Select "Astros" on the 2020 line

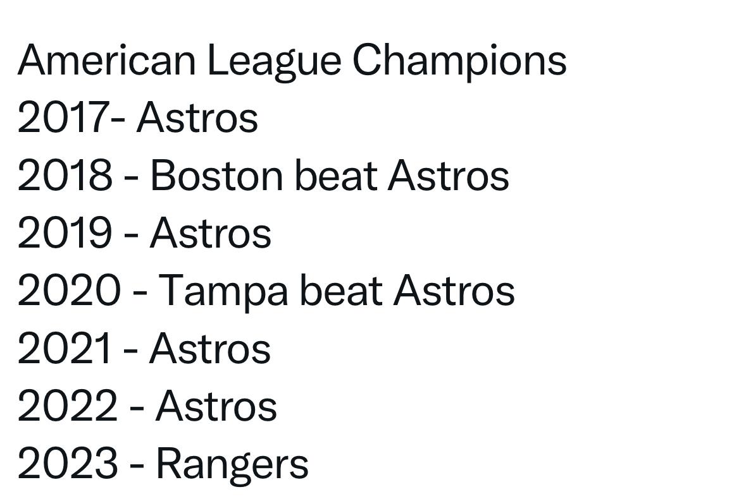[454, 291]
